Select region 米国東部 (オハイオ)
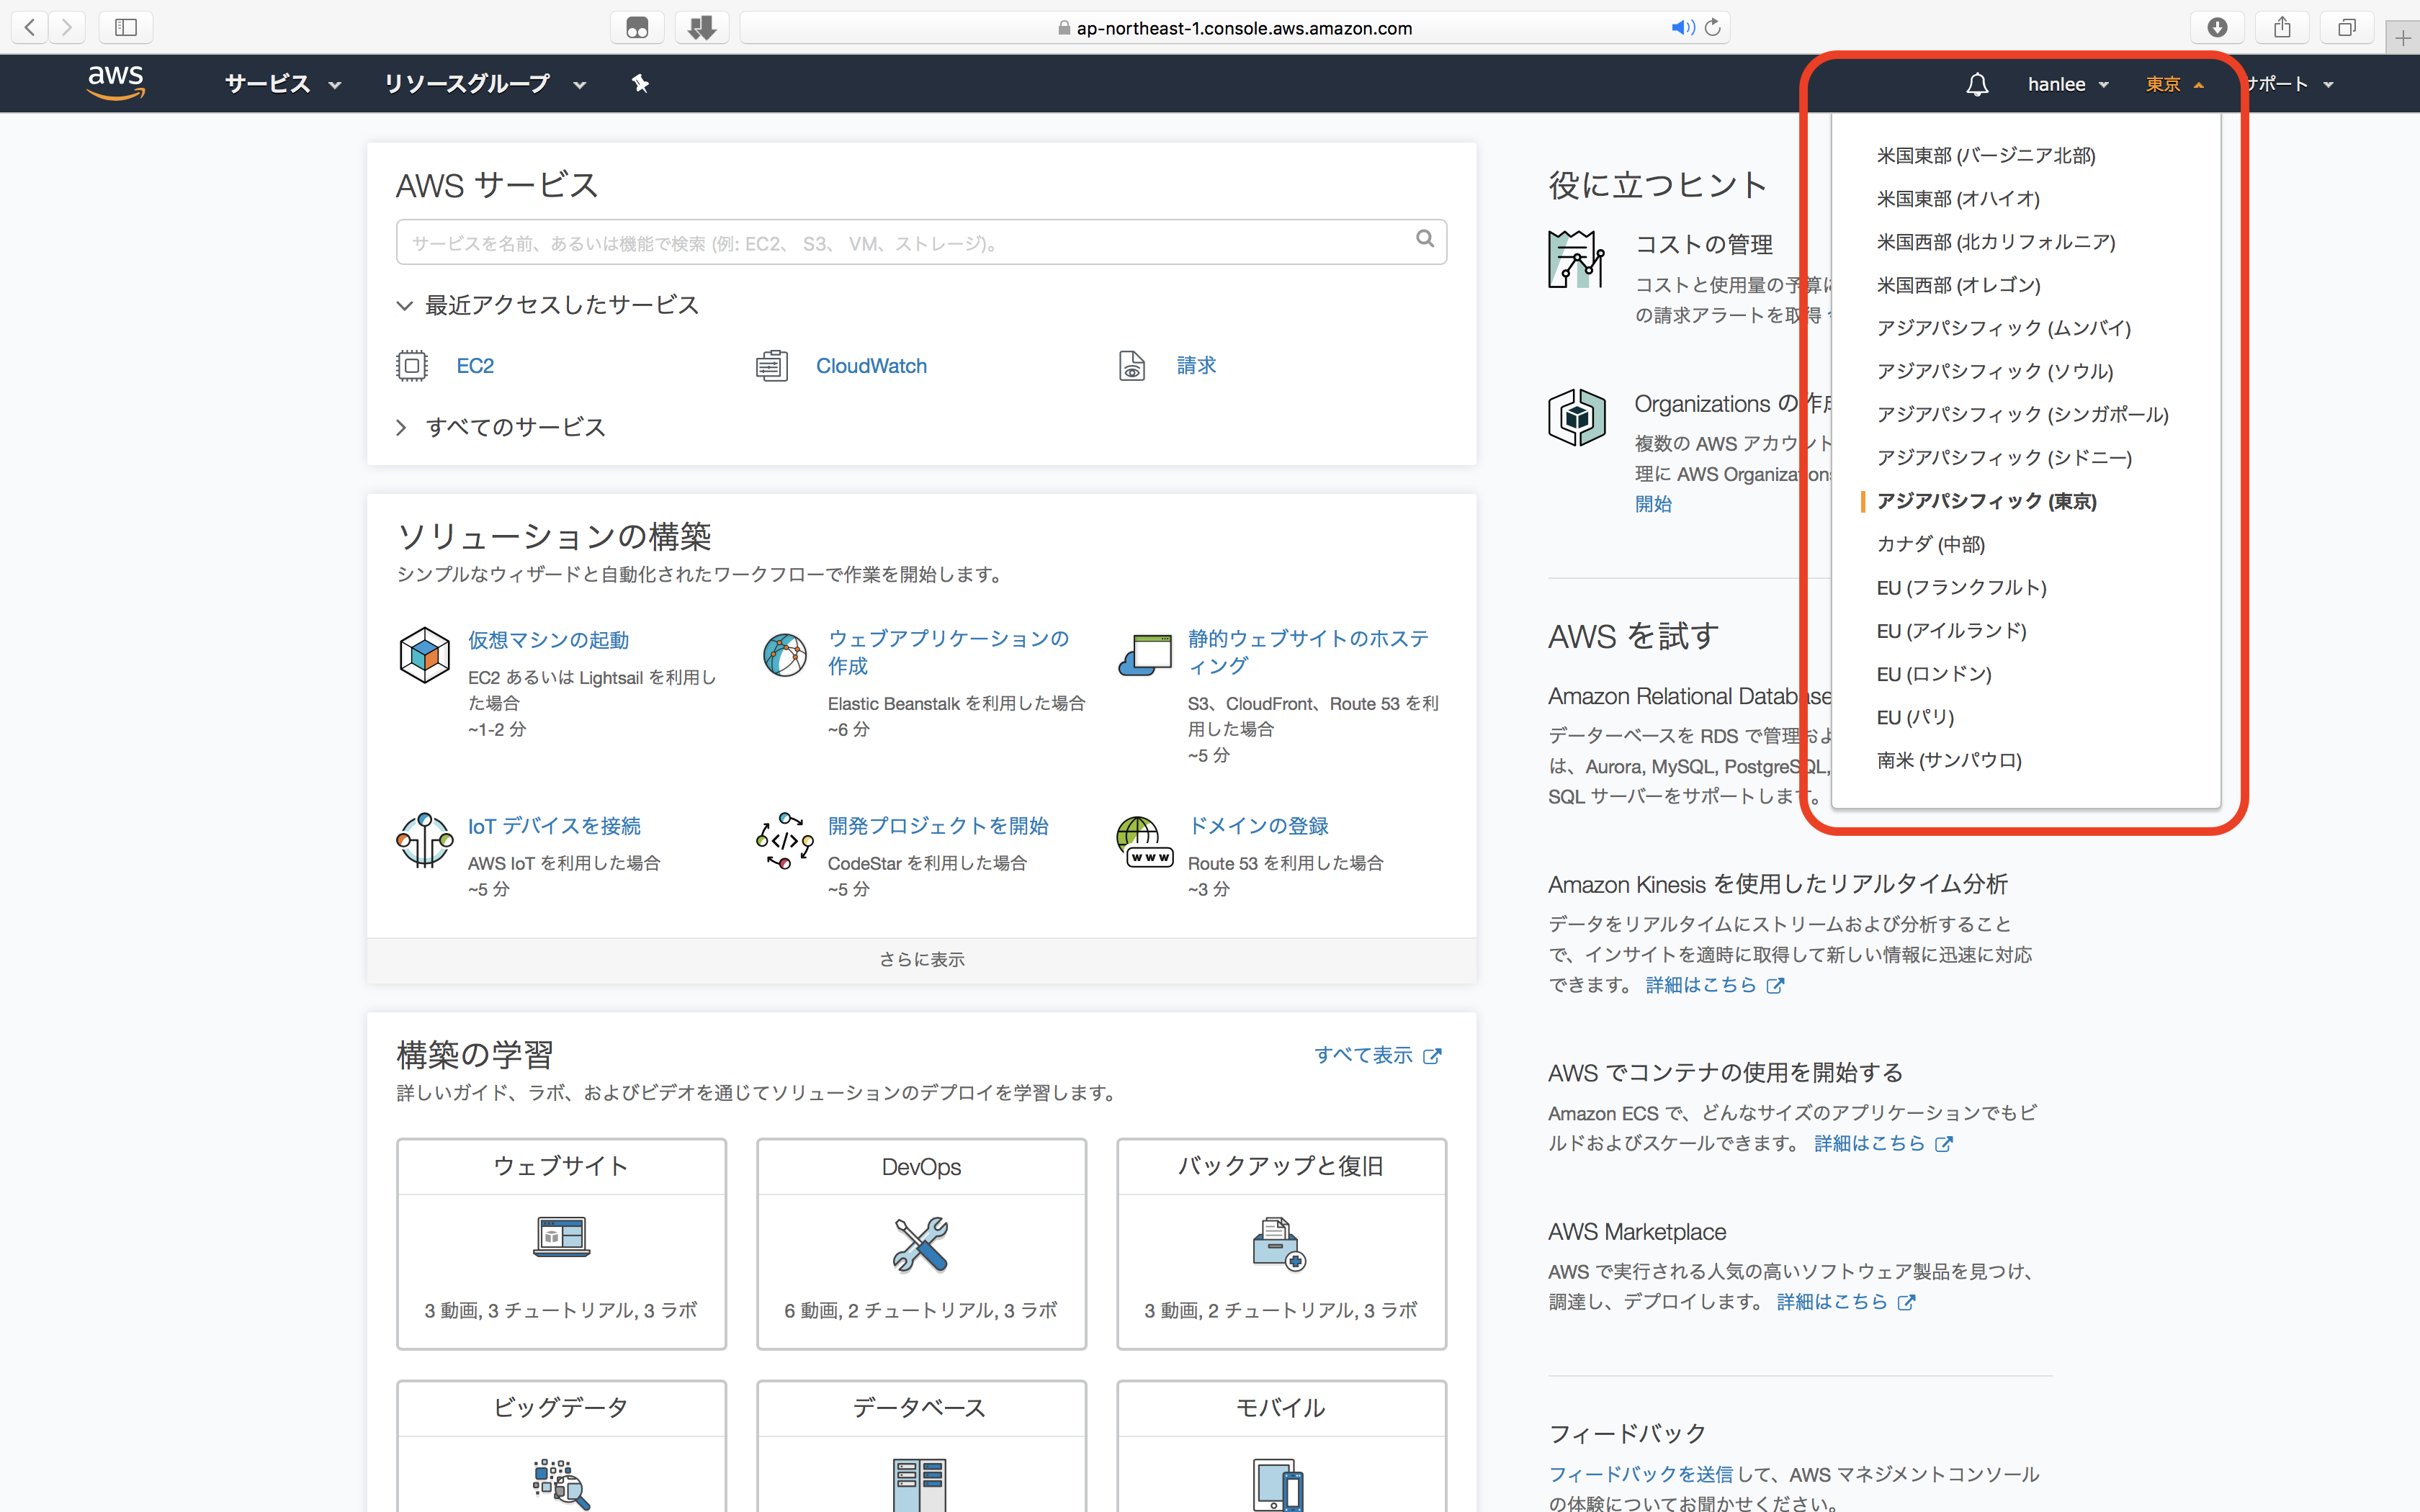 tap(1958, 198)
